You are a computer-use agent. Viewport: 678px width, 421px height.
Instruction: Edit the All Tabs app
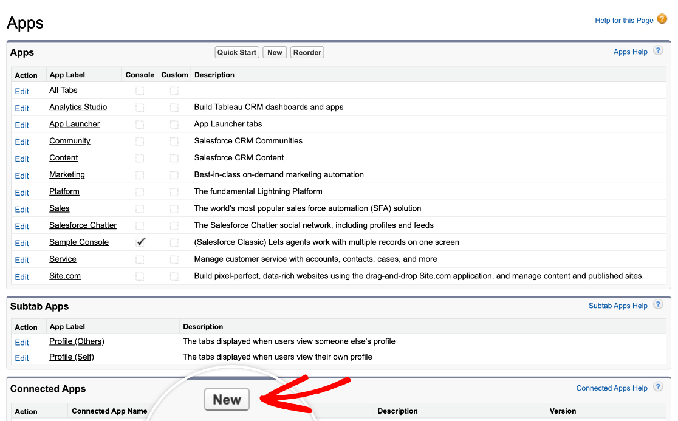click(x=22, y=91)
